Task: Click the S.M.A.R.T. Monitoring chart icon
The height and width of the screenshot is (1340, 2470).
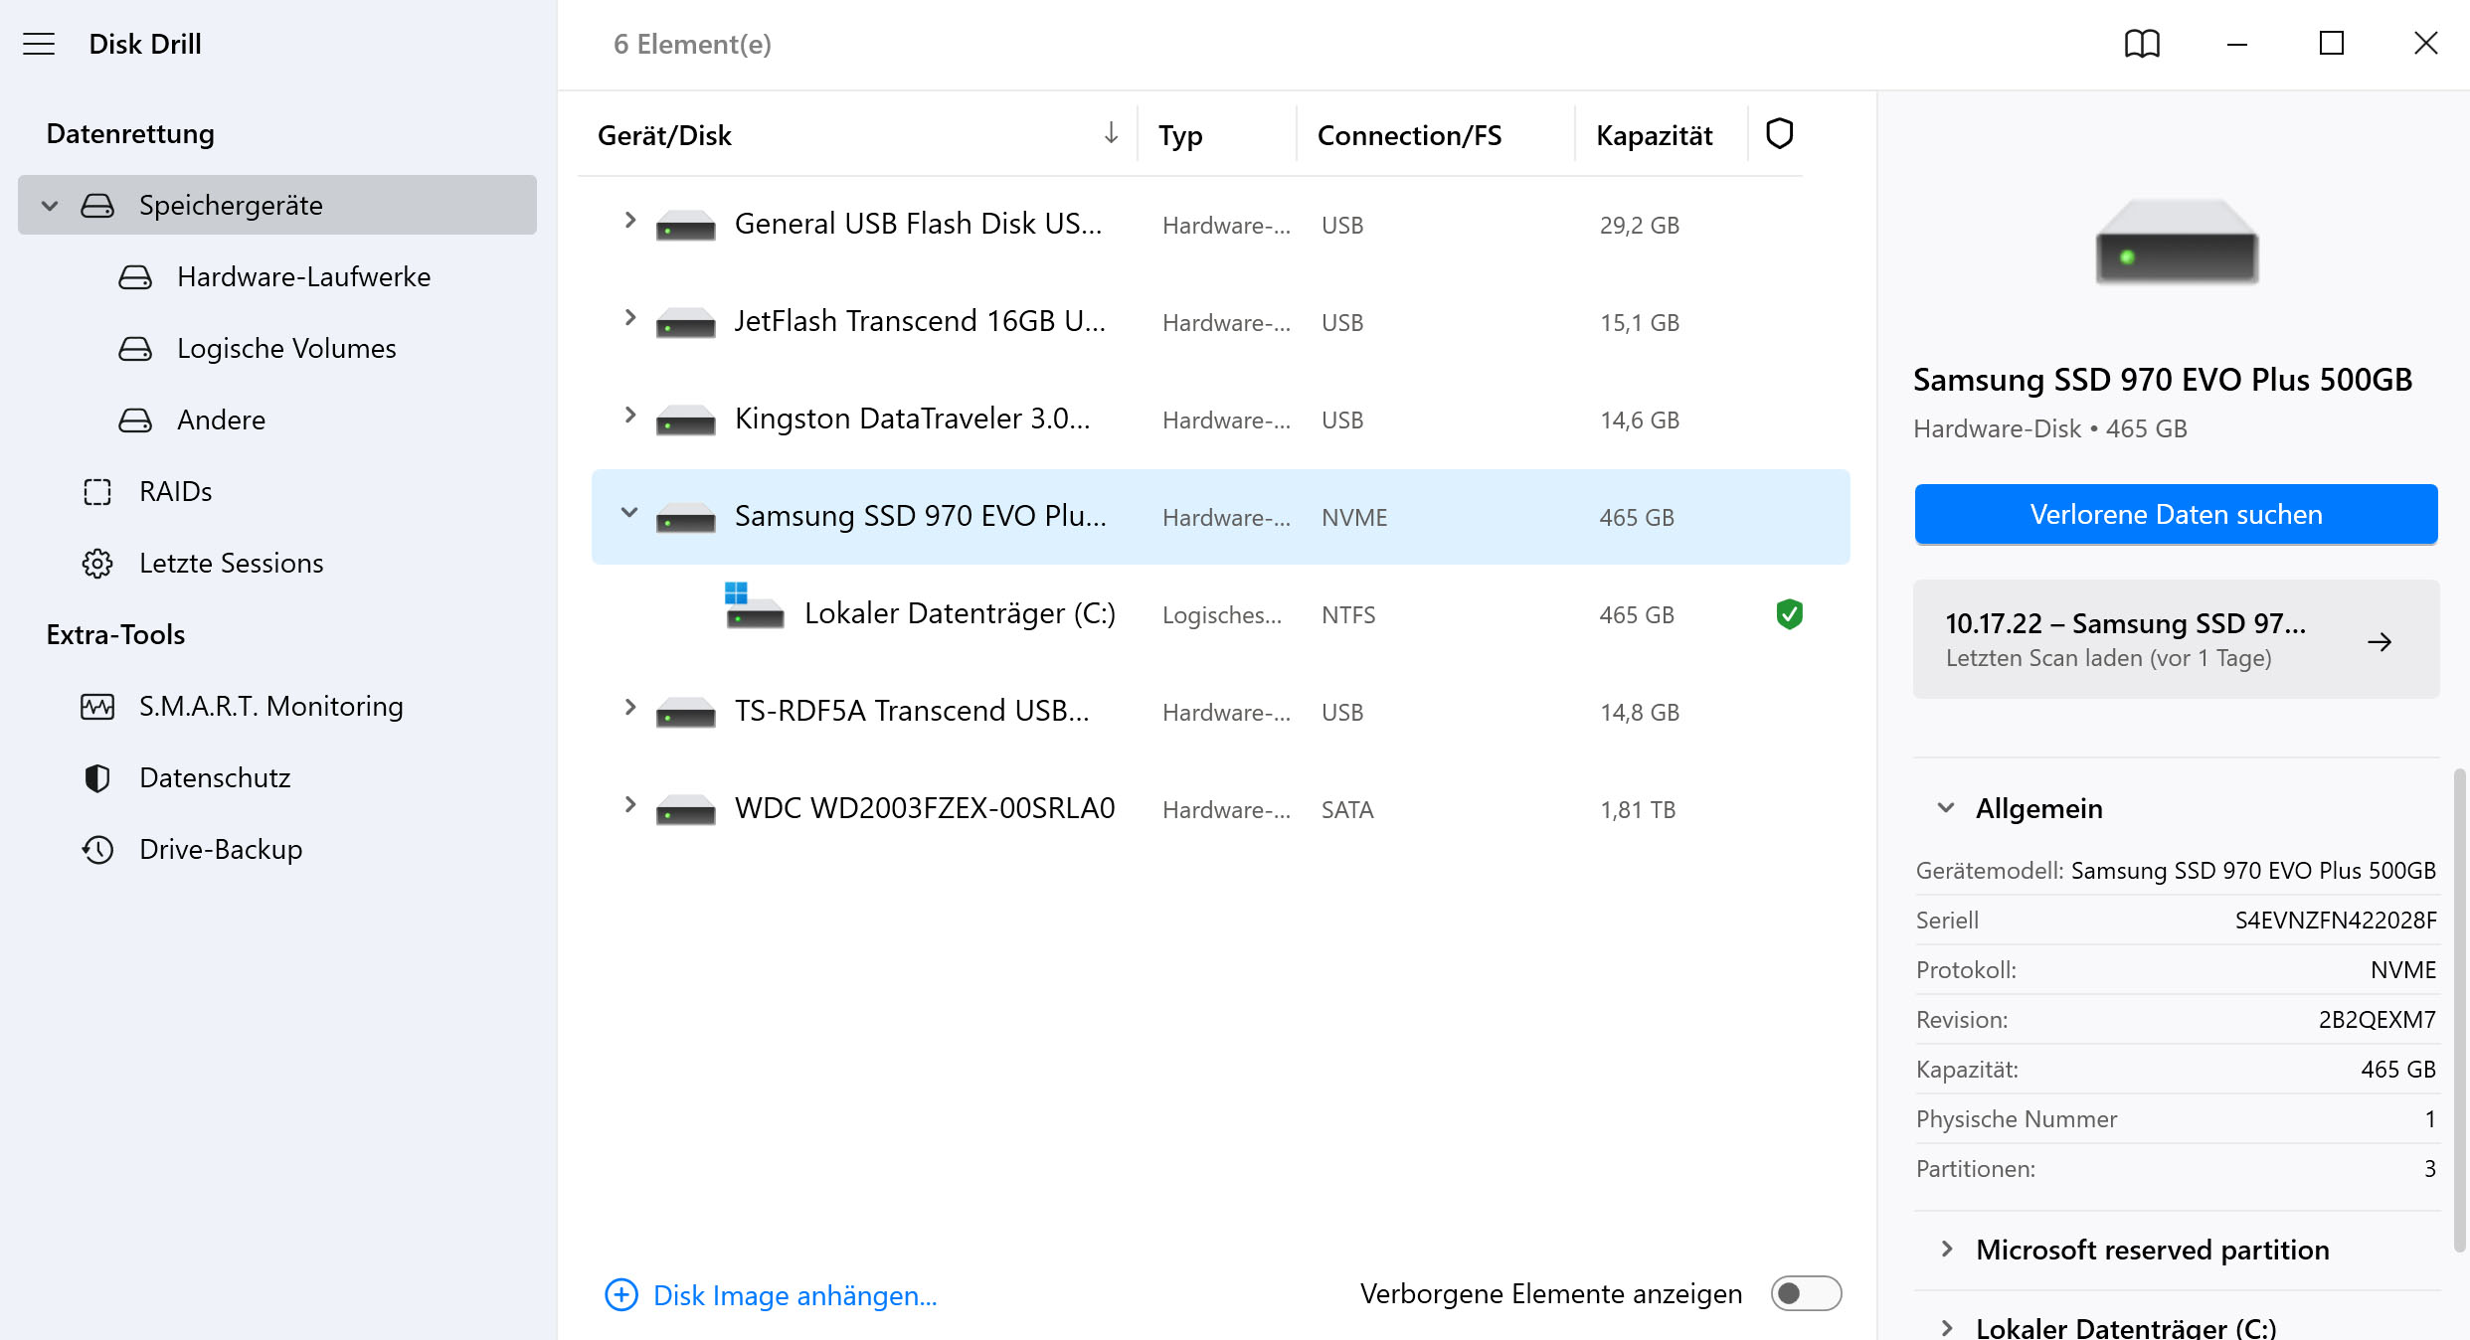Action: [x=97, y=707]
